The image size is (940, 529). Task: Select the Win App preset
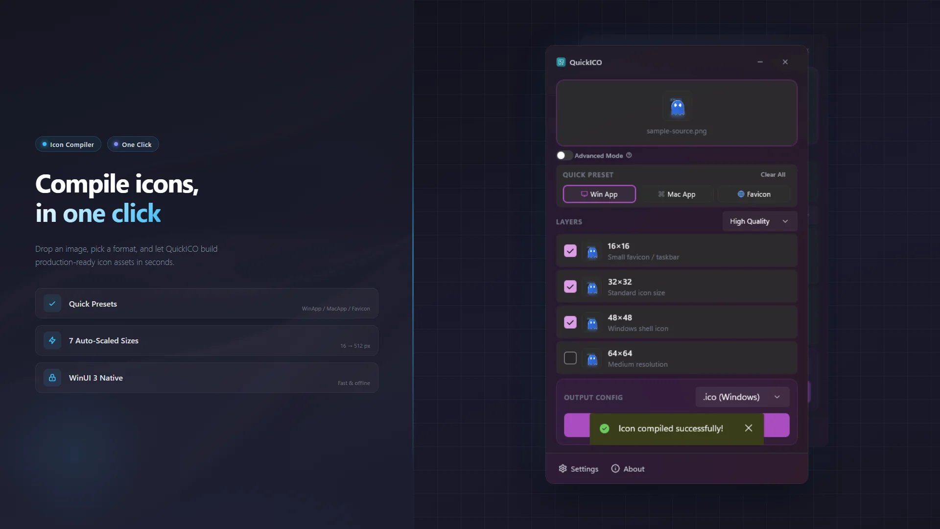pos(599,194)
